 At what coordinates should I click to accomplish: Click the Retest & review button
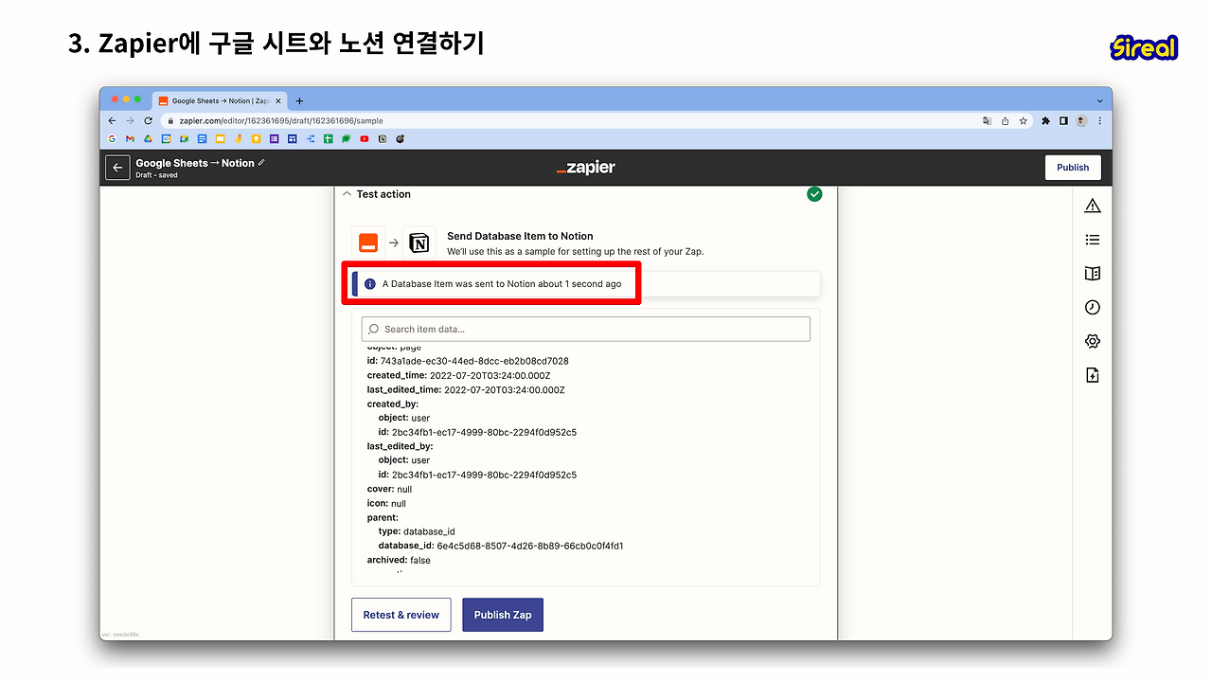(401, 615)
